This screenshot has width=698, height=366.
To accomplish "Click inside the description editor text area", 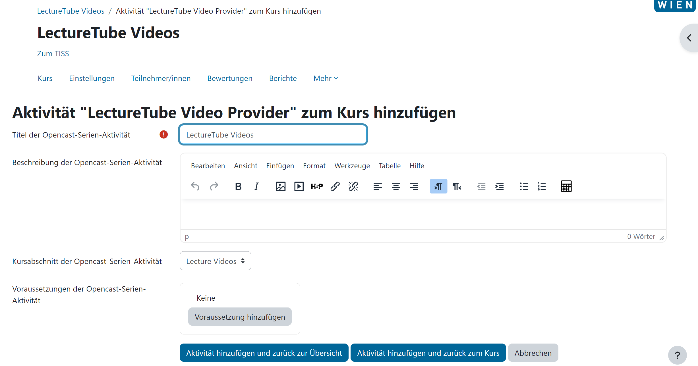I will (423, 214).
